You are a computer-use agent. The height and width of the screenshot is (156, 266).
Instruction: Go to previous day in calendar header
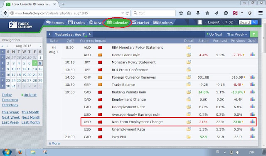tap(49, 34)
